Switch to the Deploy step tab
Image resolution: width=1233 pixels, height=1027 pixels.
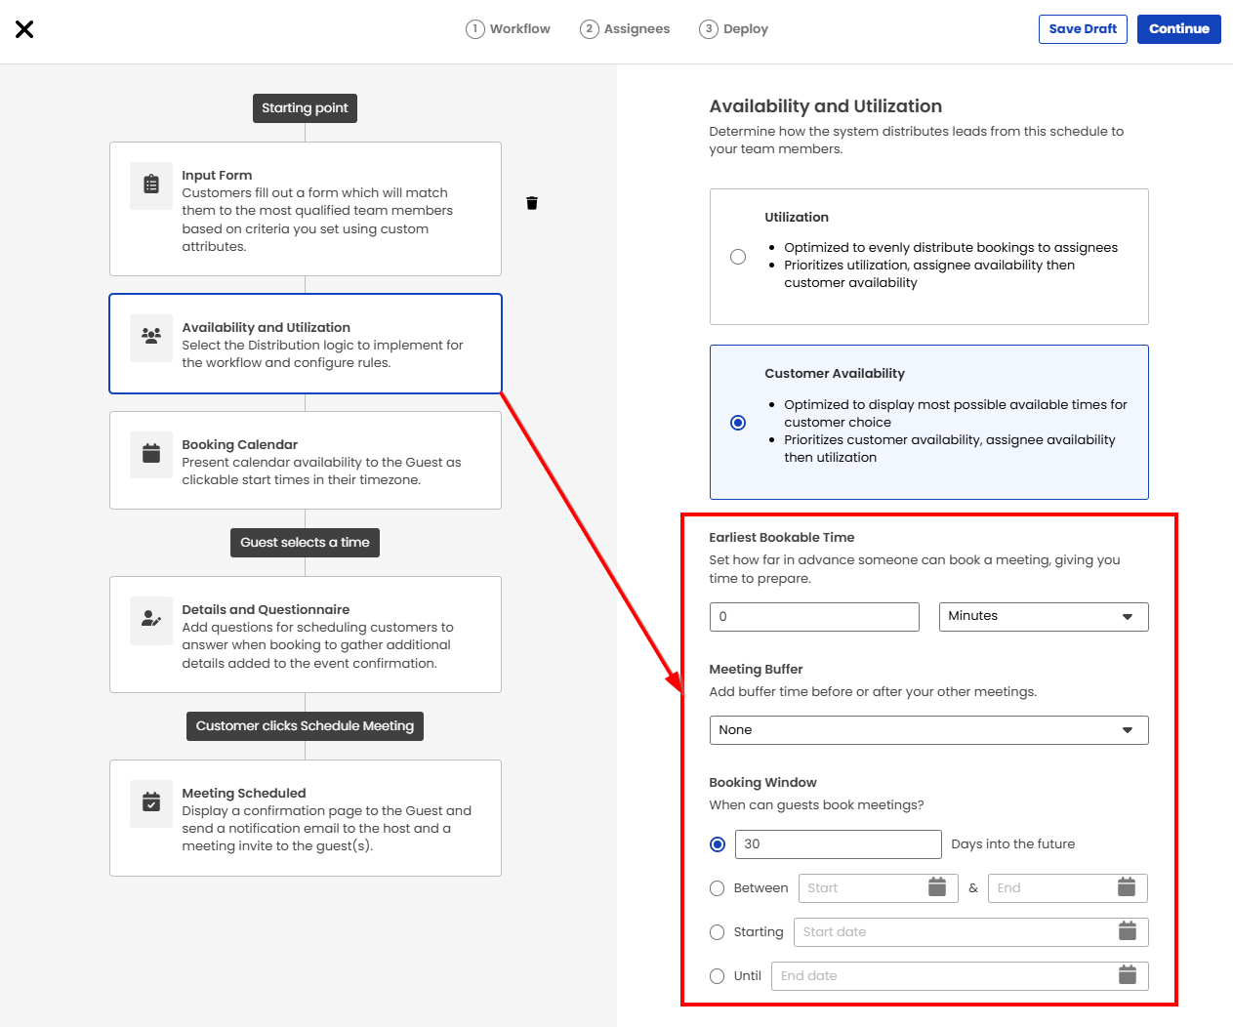(x=734, y=29)
